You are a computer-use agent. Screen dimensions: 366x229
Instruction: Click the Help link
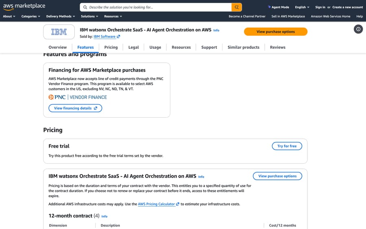(359, 16)
